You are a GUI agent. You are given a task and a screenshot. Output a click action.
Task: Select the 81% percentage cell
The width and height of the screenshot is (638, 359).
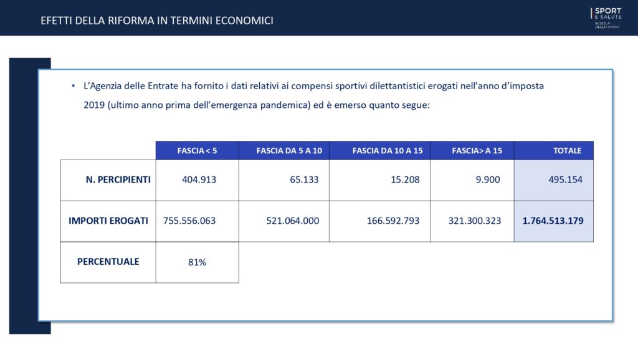click(197, 262)
